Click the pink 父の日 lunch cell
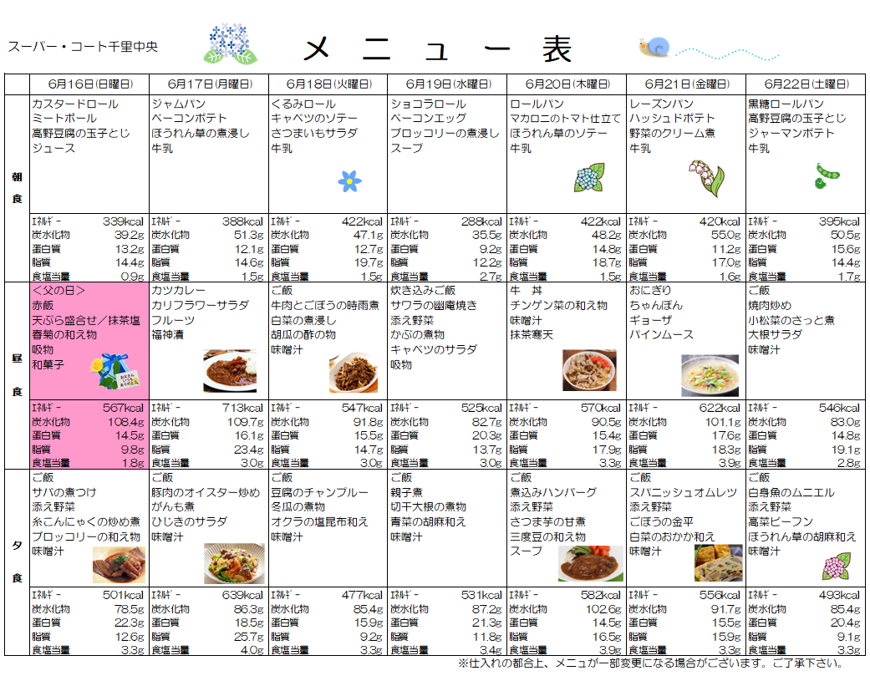 coord(89,343)
